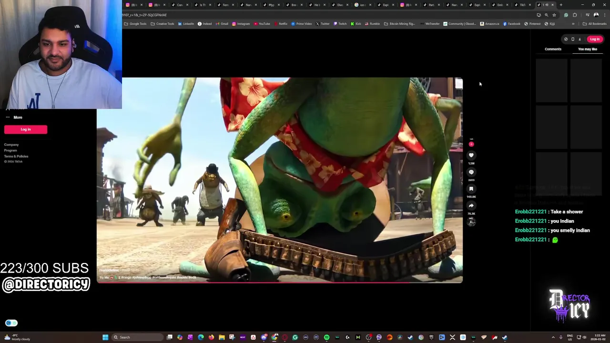Like the video with the heart icon
610x343 pixels.
[471, 155]
